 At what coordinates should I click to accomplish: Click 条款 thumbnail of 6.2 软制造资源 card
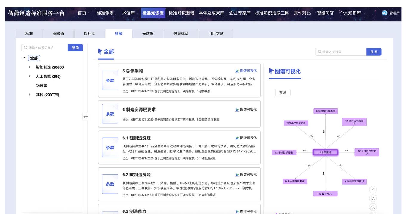110,184
